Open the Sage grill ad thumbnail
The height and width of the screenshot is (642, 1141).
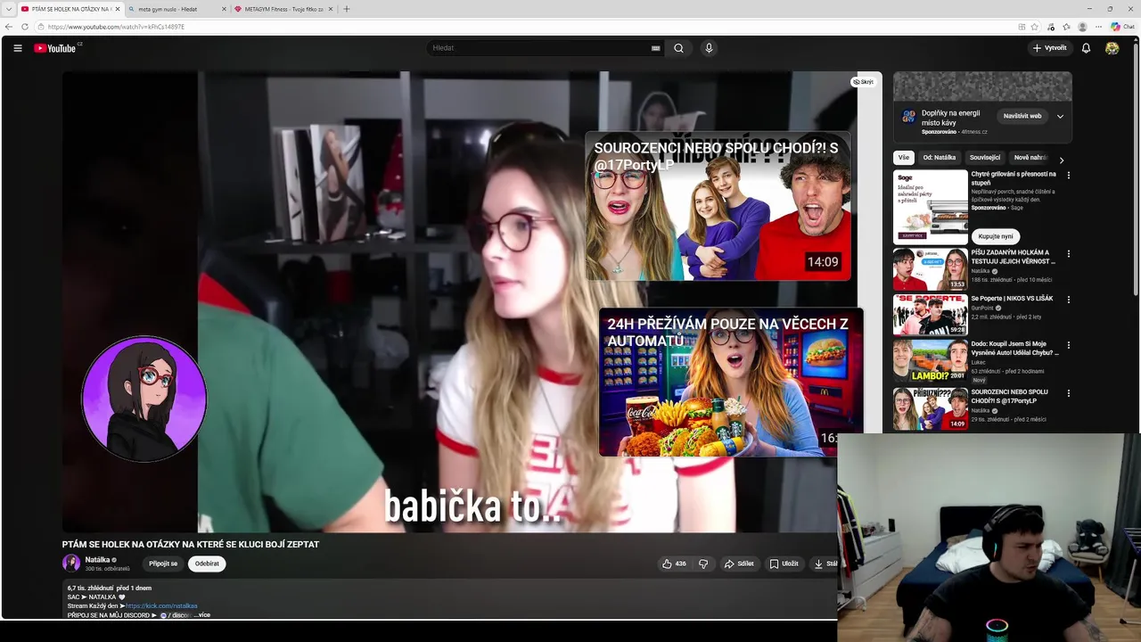tap(930, 207)
